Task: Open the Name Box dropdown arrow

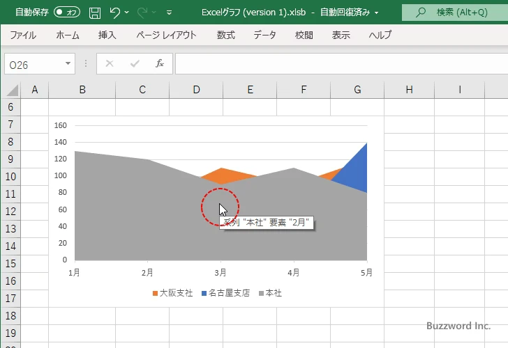Action: pos(68,63)
